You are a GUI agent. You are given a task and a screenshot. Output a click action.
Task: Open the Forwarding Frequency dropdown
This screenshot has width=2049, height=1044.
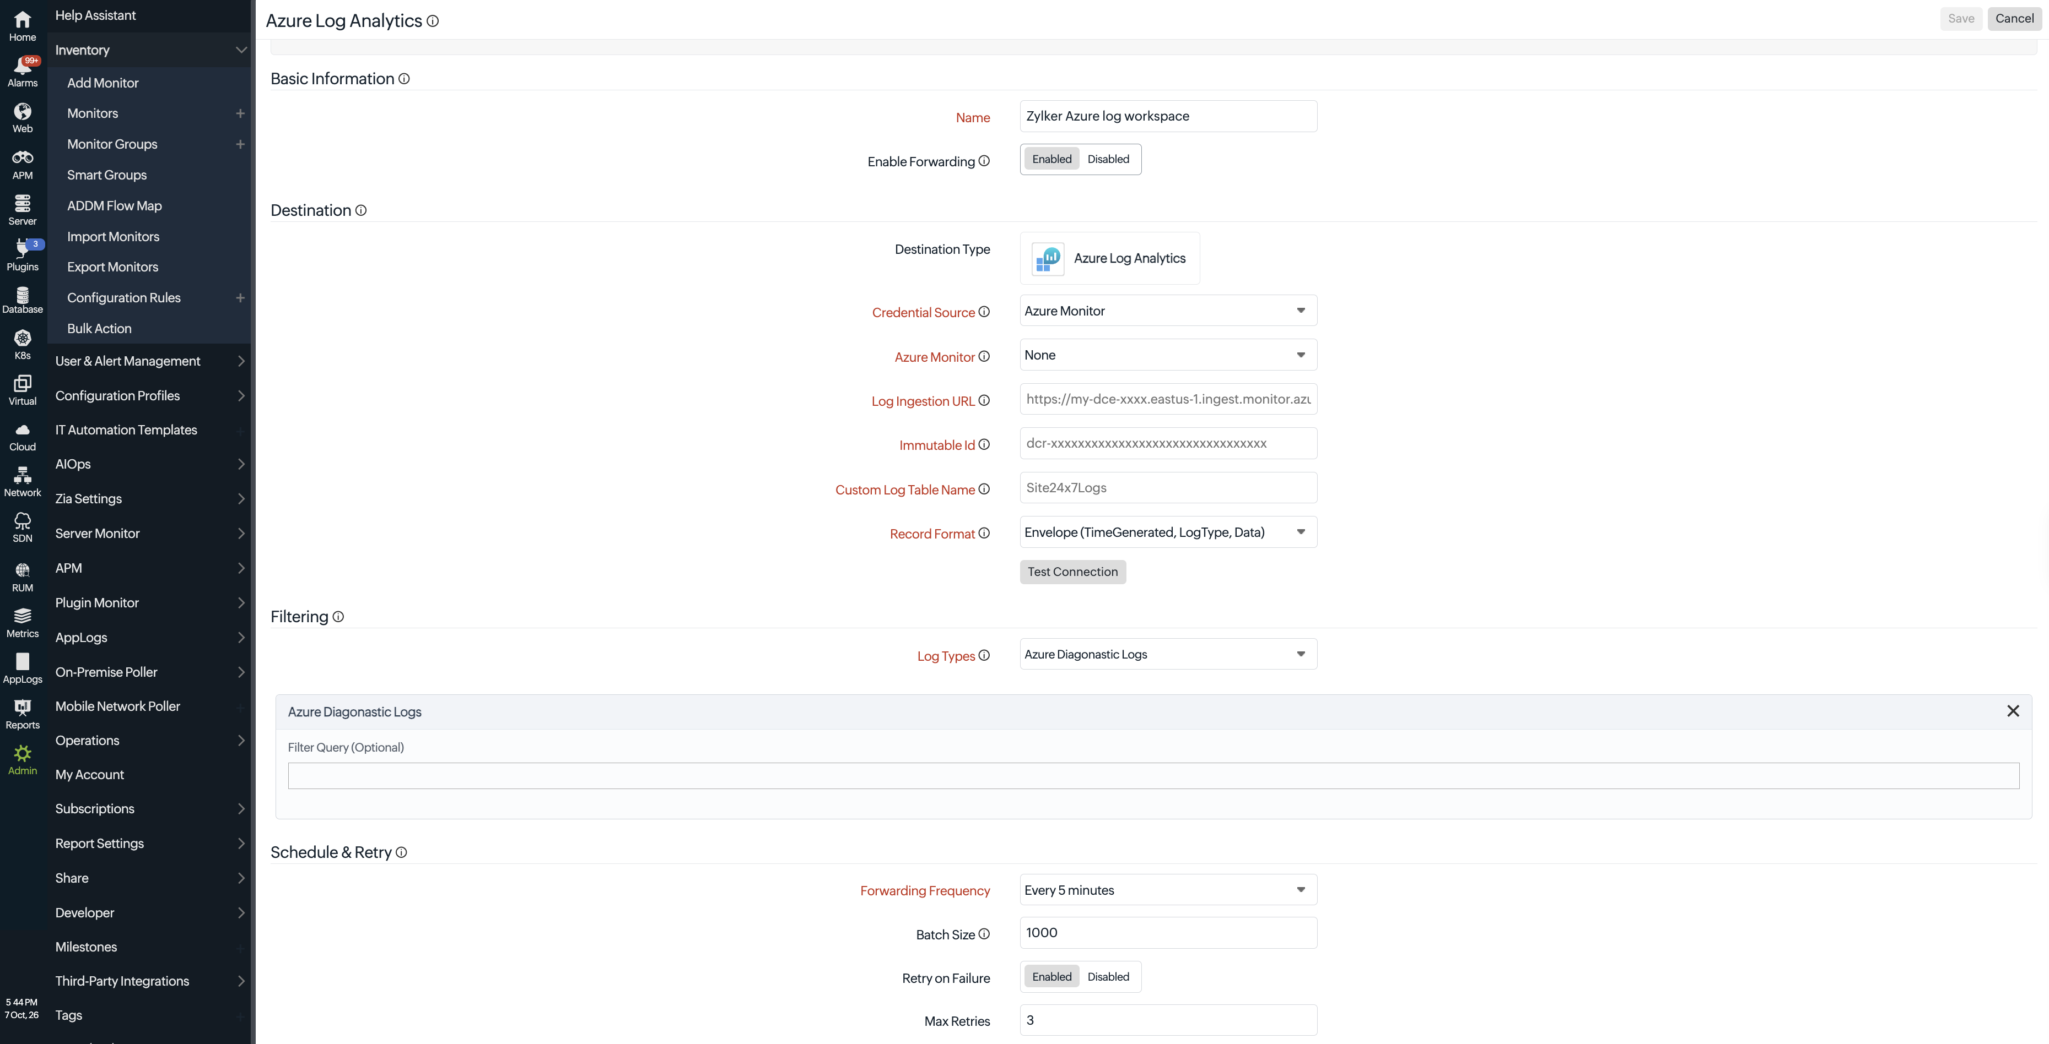(x=1168, y=890)
